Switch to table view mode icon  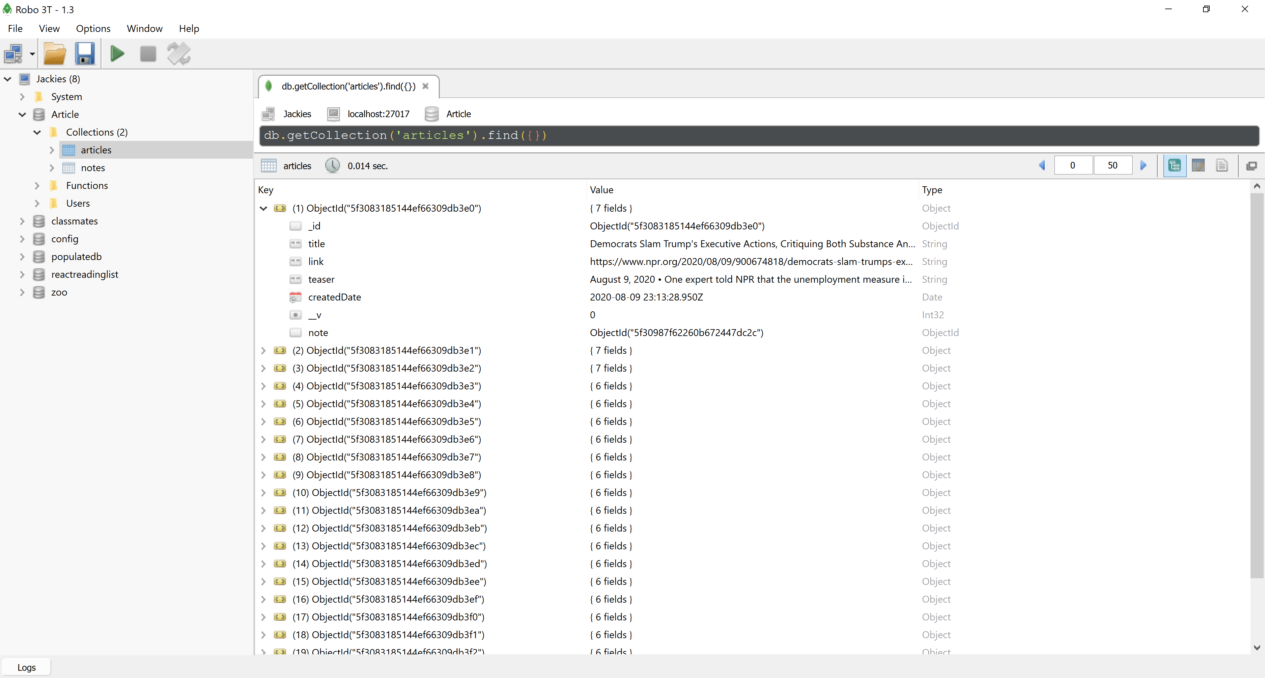[1198, 166]
